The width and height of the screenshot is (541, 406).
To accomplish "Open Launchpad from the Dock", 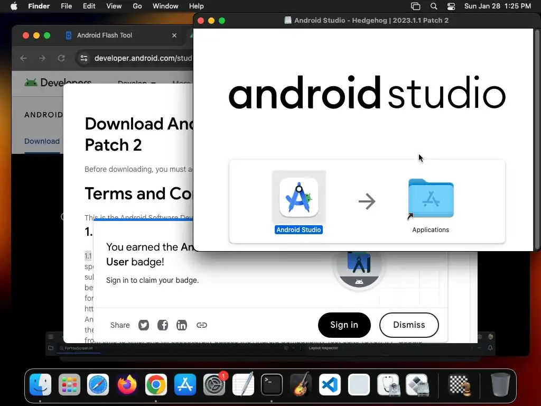I will 69,385.
